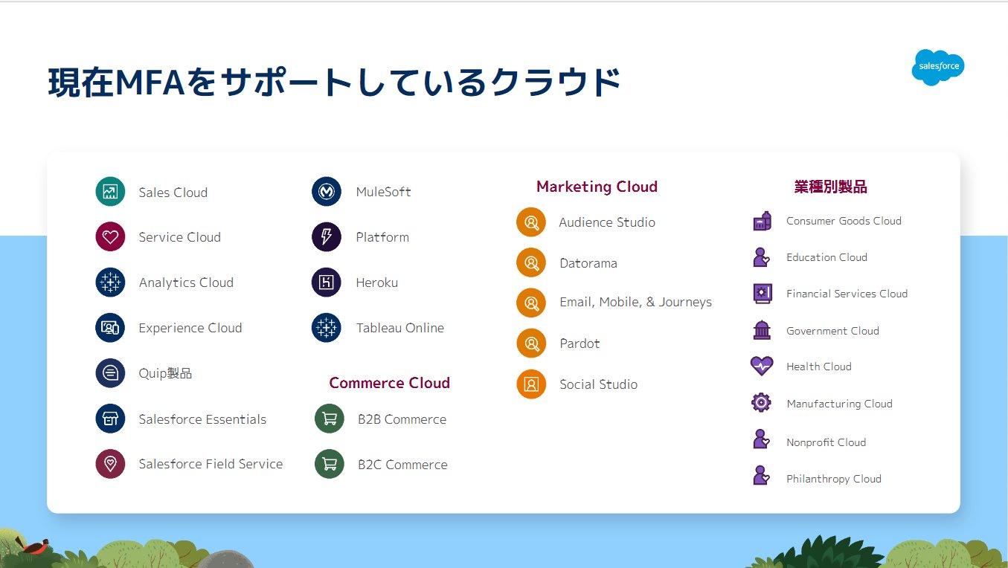Click the Experience Cloud icon
The width and height of the screenshot is (1008, 568).
tap(110, 328)
